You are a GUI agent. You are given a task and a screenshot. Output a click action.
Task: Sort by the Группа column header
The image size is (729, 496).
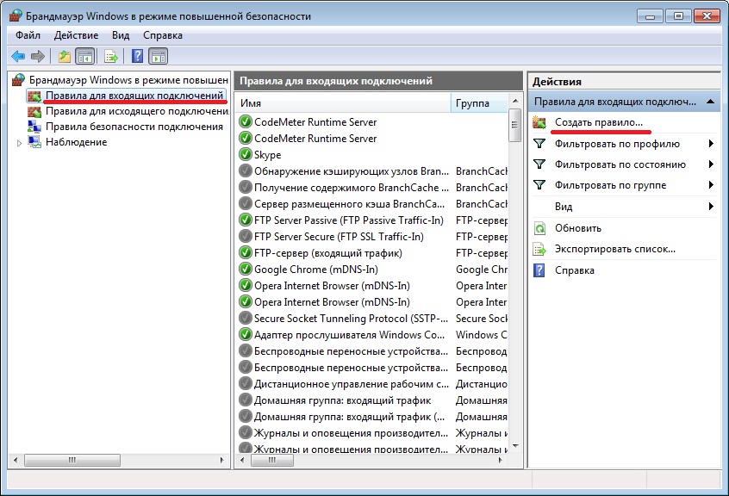pos(479,103)
